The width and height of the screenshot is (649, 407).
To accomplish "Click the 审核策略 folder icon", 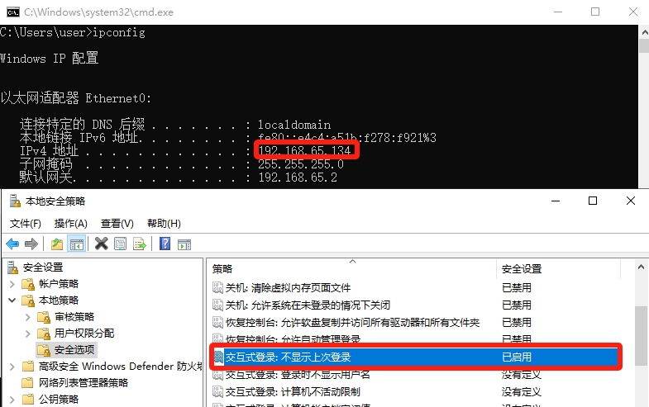I will point(44,317).
